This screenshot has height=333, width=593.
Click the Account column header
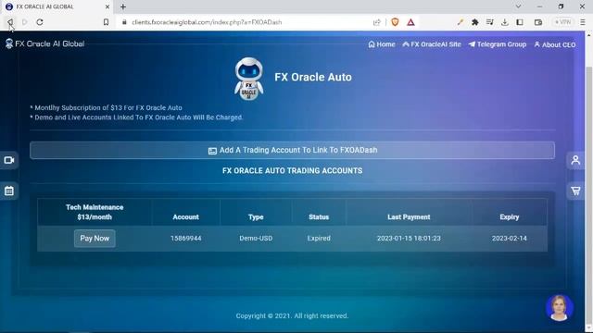pos(185,217)
